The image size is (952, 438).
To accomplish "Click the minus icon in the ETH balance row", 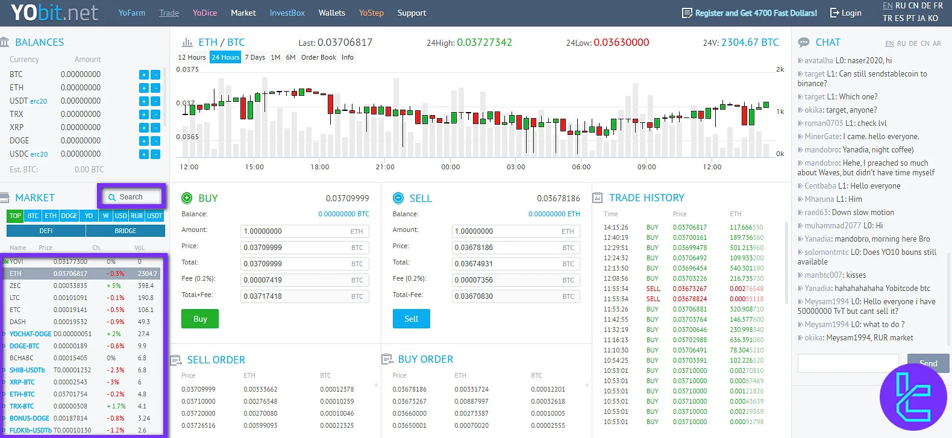I will click(x=155, y=88).
